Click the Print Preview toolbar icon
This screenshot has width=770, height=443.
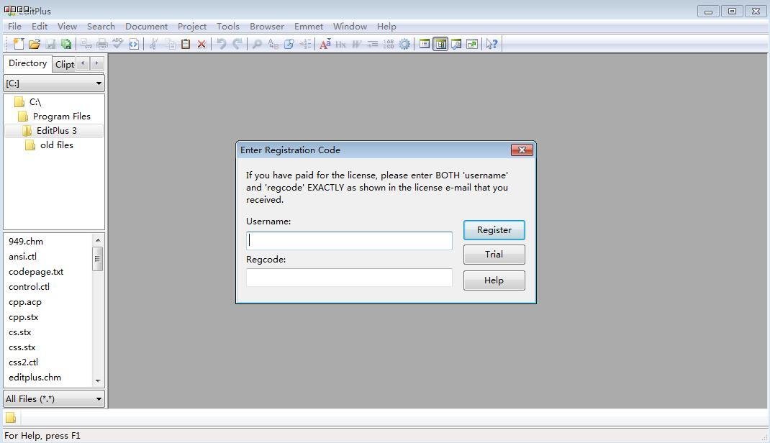(86, 44)
